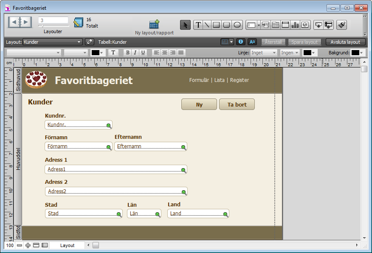Open the Bakgrund fill color swatch
The height and width of the screenshot is (253, 372).
tap(358, 53)
